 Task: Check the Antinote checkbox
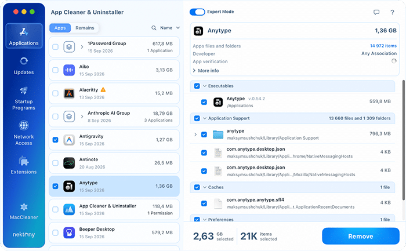pos(56,163)
